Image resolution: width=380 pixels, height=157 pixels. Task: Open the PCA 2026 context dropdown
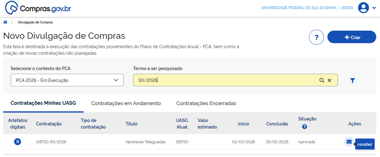tap(67, 80)
